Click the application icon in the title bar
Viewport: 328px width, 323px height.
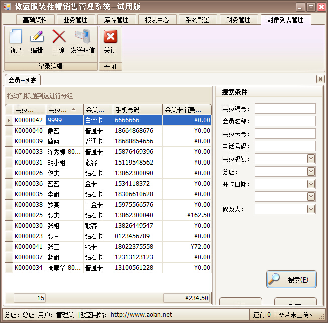point(7,7)
